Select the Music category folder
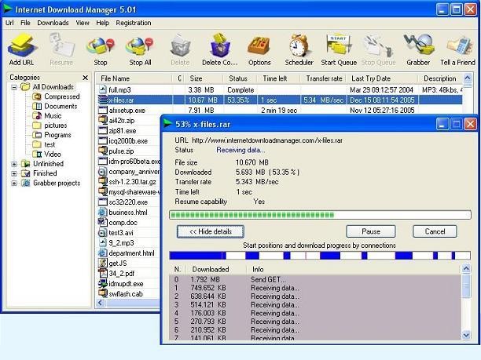481x360 pixels. point(52,116)
